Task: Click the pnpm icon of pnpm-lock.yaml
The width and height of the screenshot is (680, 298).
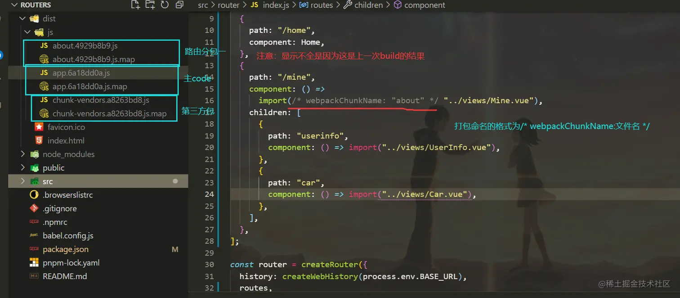Action: [x=34, y=262]
